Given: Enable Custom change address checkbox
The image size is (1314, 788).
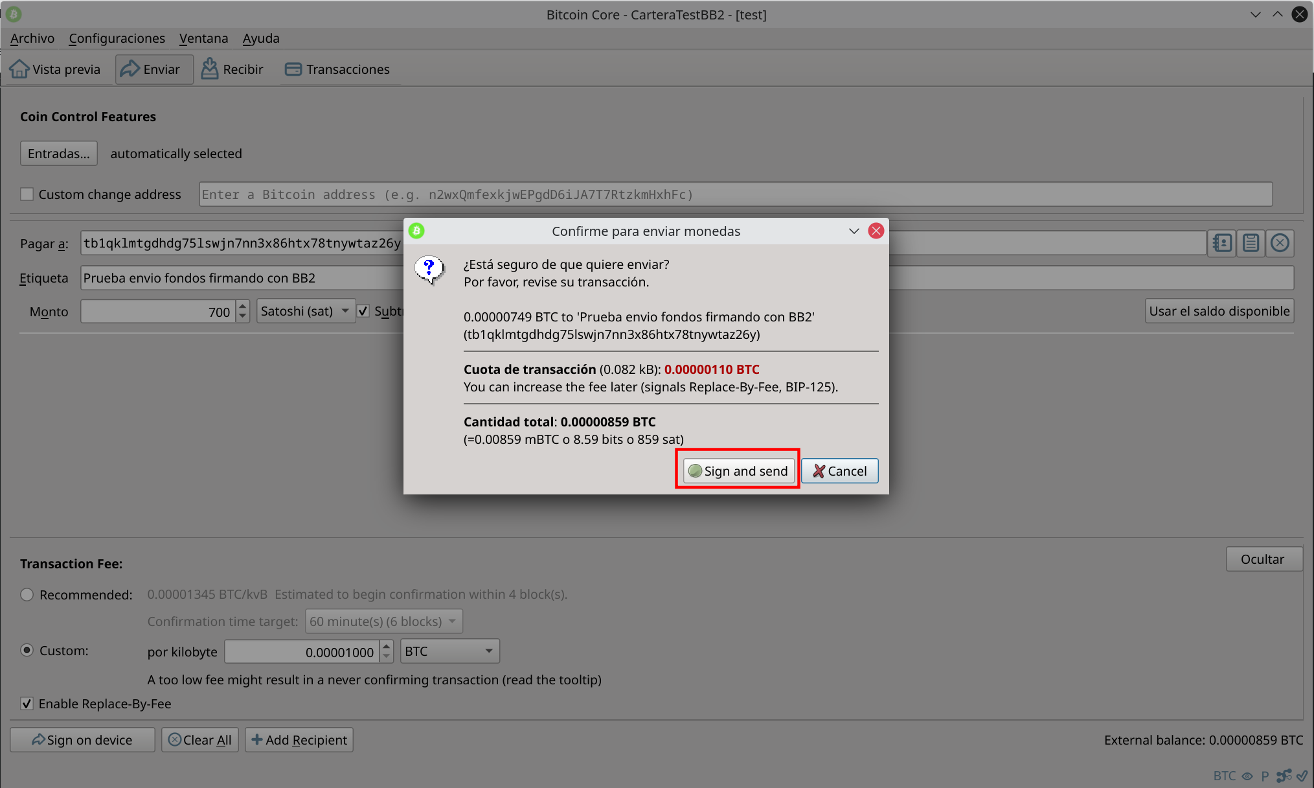Looking at the screenshot, I should 27,194.
